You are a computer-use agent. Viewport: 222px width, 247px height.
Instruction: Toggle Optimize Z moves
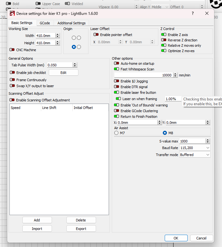point(164,51)
